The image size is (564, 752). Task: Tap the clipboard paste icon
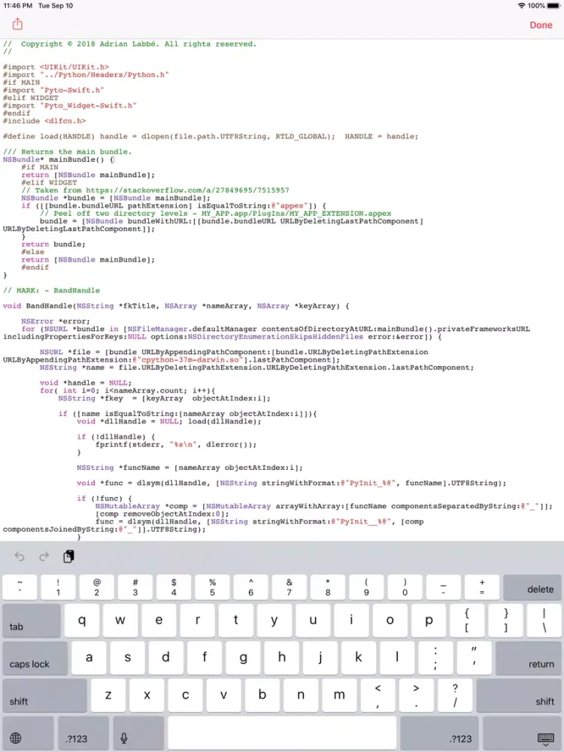point(68,556)
